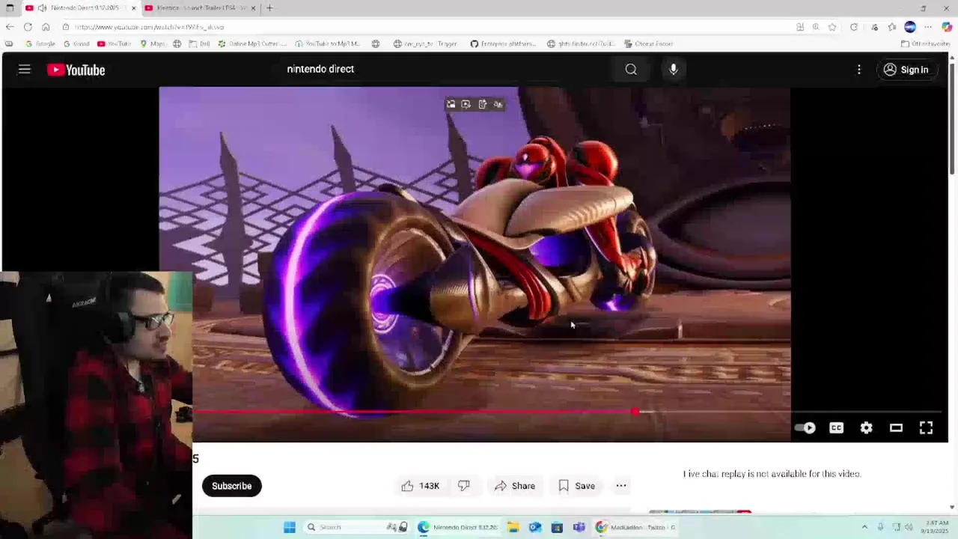Open the Dell bookmarks folder
The height and width of the screenshot is (539, 958).
coord(199,43)
